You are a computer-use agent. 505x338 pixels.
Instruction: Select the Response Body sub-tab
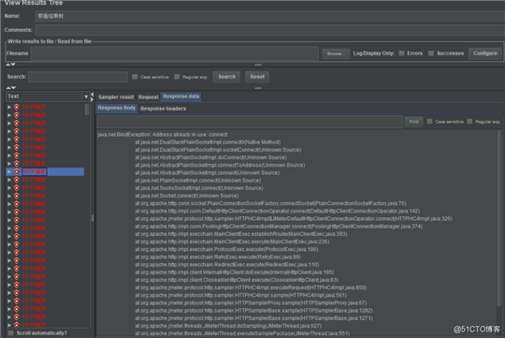tap(117, 108)
